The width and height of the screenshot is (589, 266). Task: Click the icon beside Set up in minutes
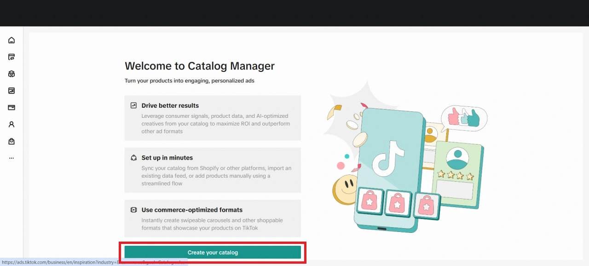point(133,158)
